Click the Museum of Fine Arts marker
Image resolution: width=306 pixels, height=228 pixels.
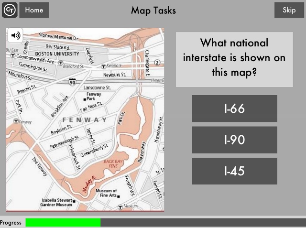(119, 196)
